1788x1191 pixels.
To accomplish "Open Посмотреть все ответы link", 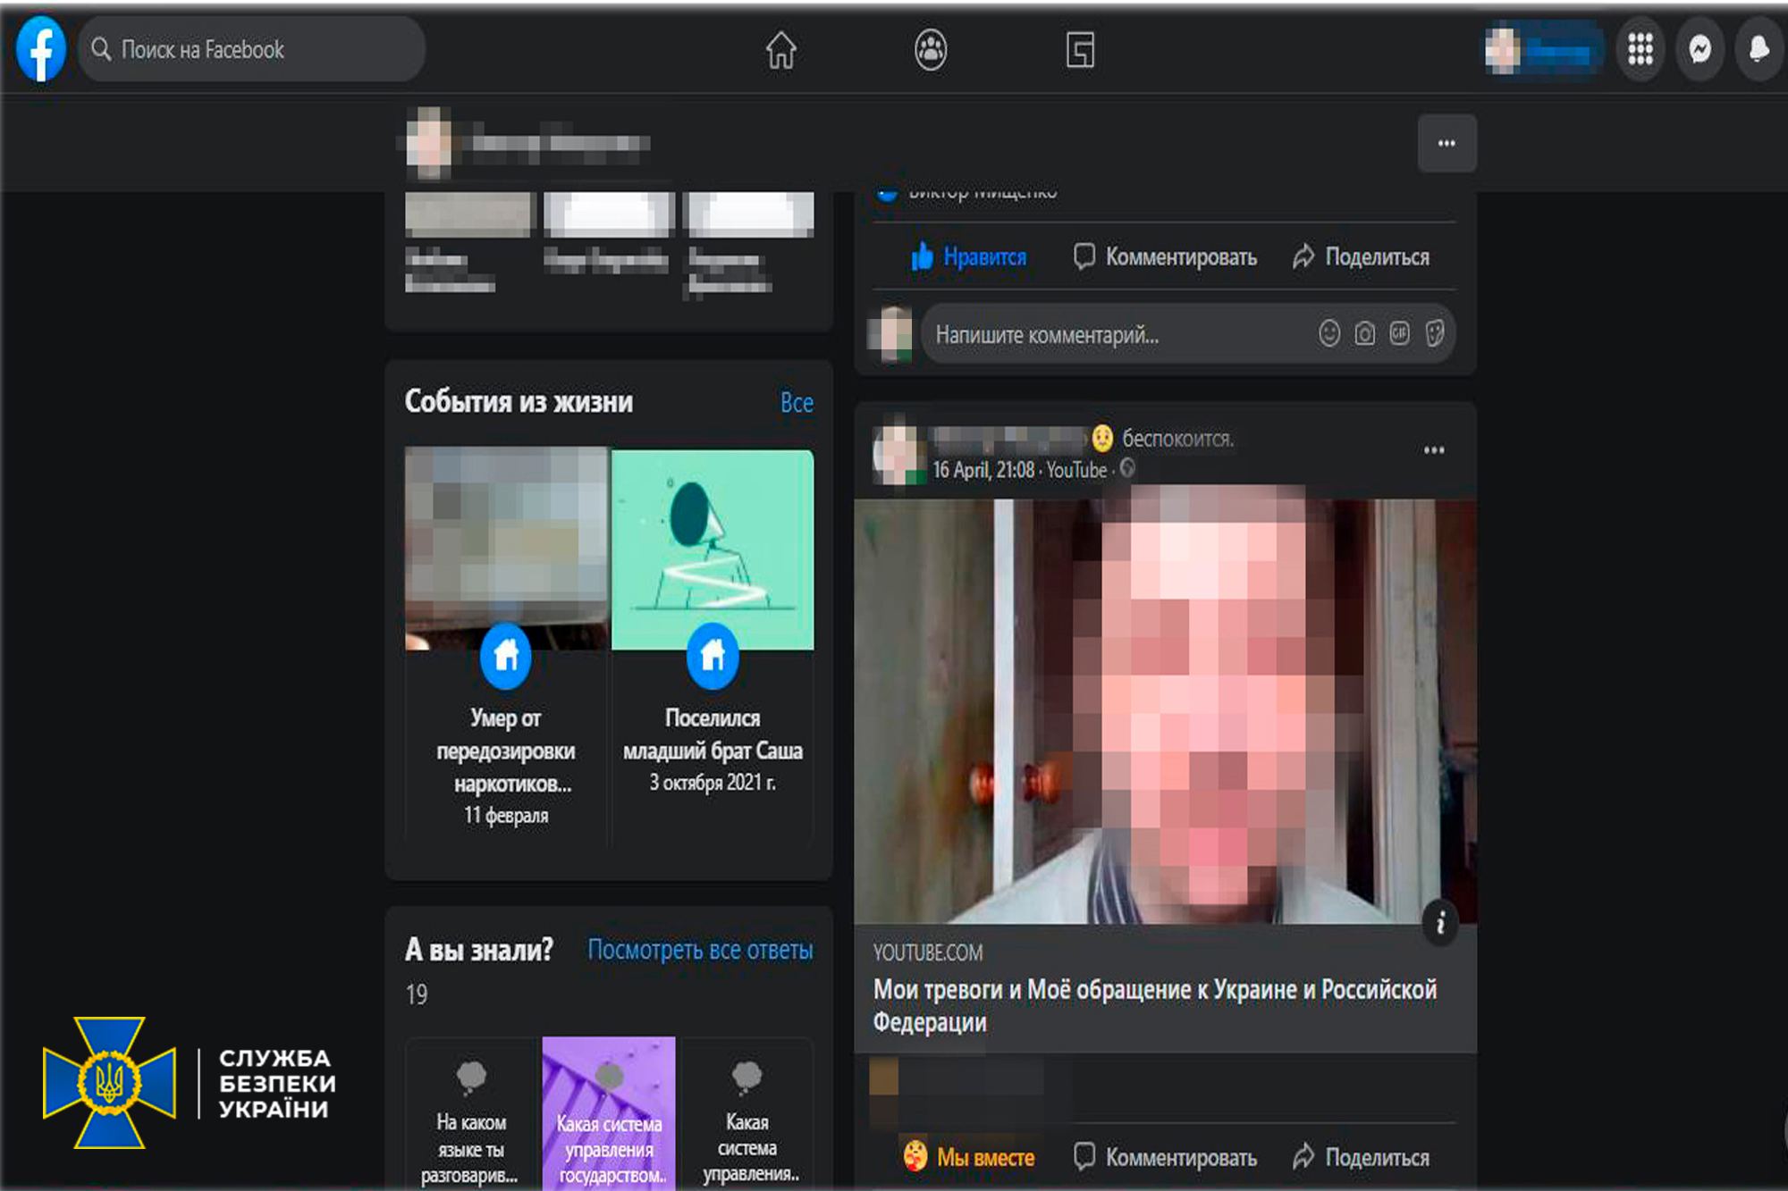I will pyautogui.click(x=700, y=950).
